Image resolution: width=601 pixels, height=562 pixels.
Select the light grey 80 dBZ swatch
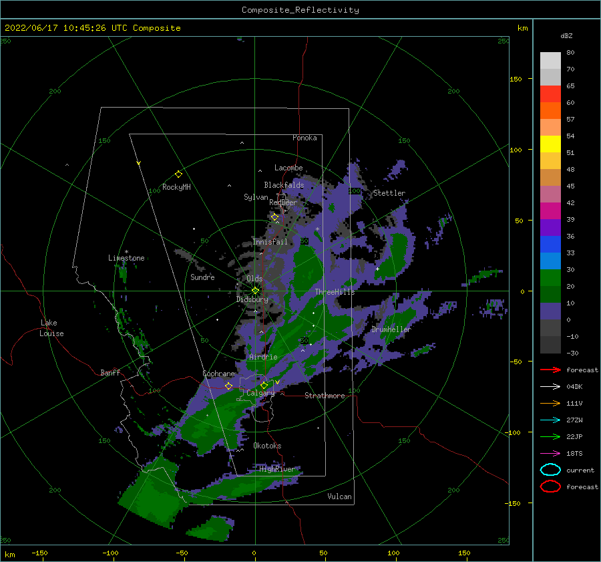coord(550,60)
